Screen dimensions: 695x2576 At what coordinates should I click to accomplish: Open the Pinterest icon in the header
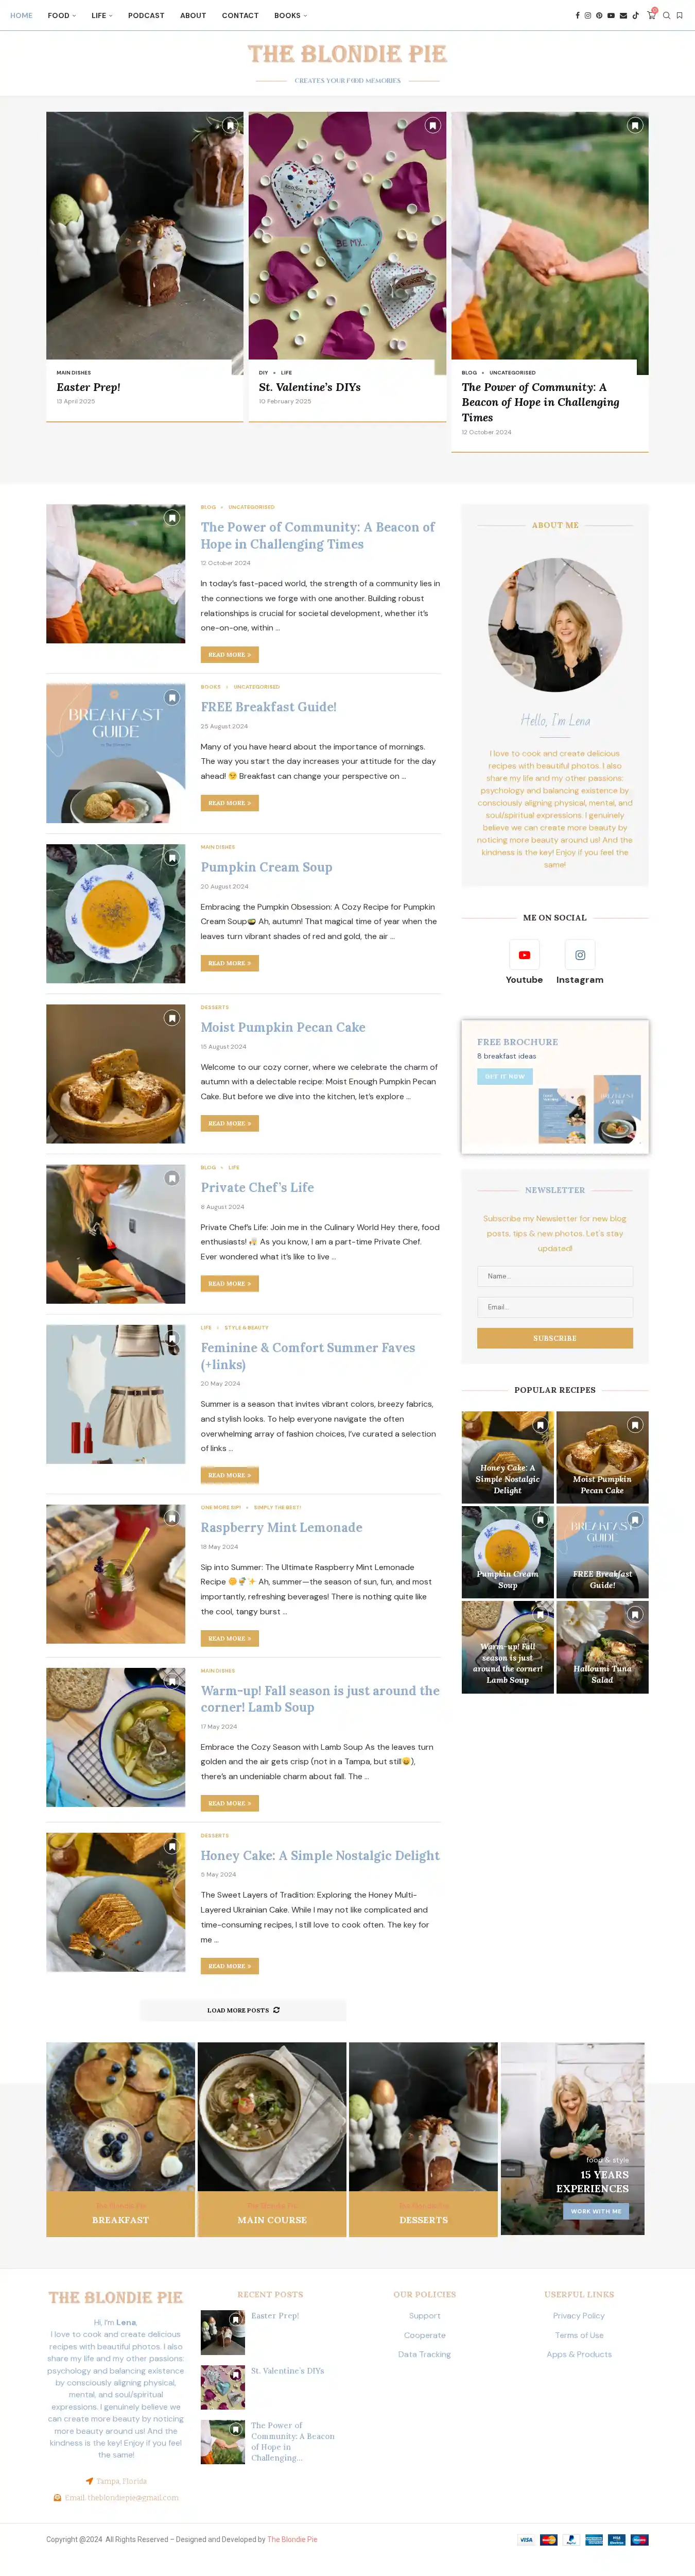click(x=599, y=16)
